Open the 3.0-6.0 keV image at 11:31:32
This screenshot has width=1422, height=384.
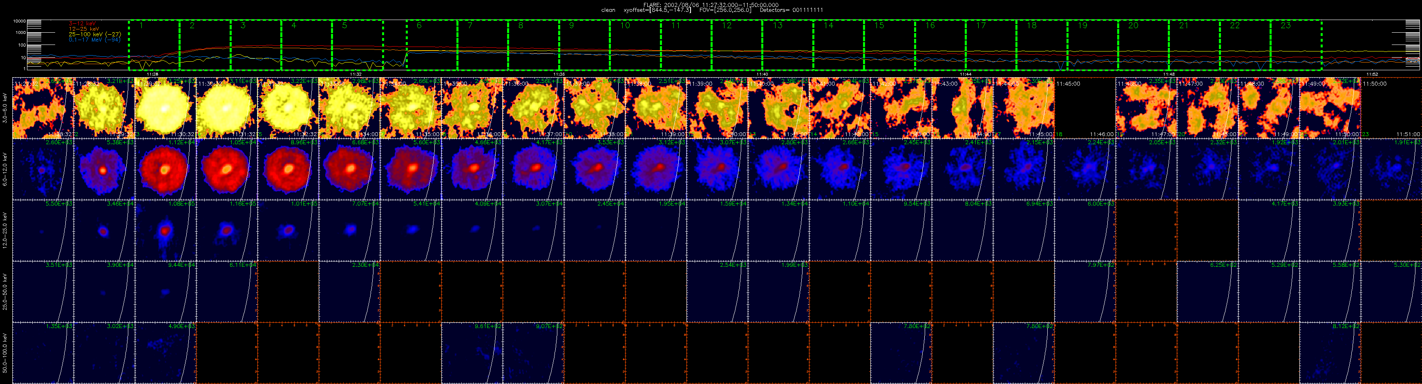coord(288,108)
